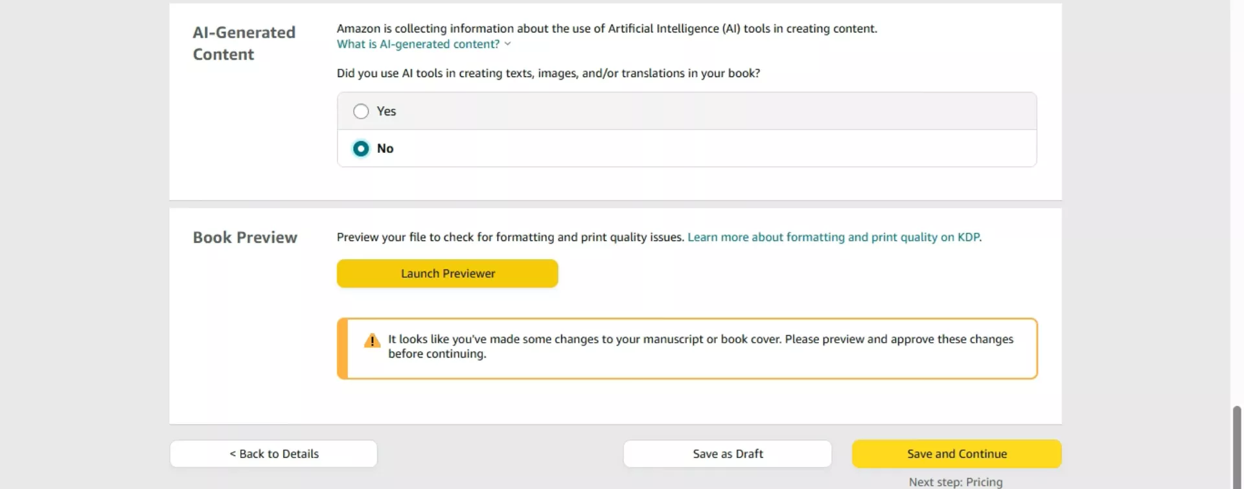1244x489 pixels.
Task: Click the "Next step: Pricing" text
Action: [x=955, y=482]
